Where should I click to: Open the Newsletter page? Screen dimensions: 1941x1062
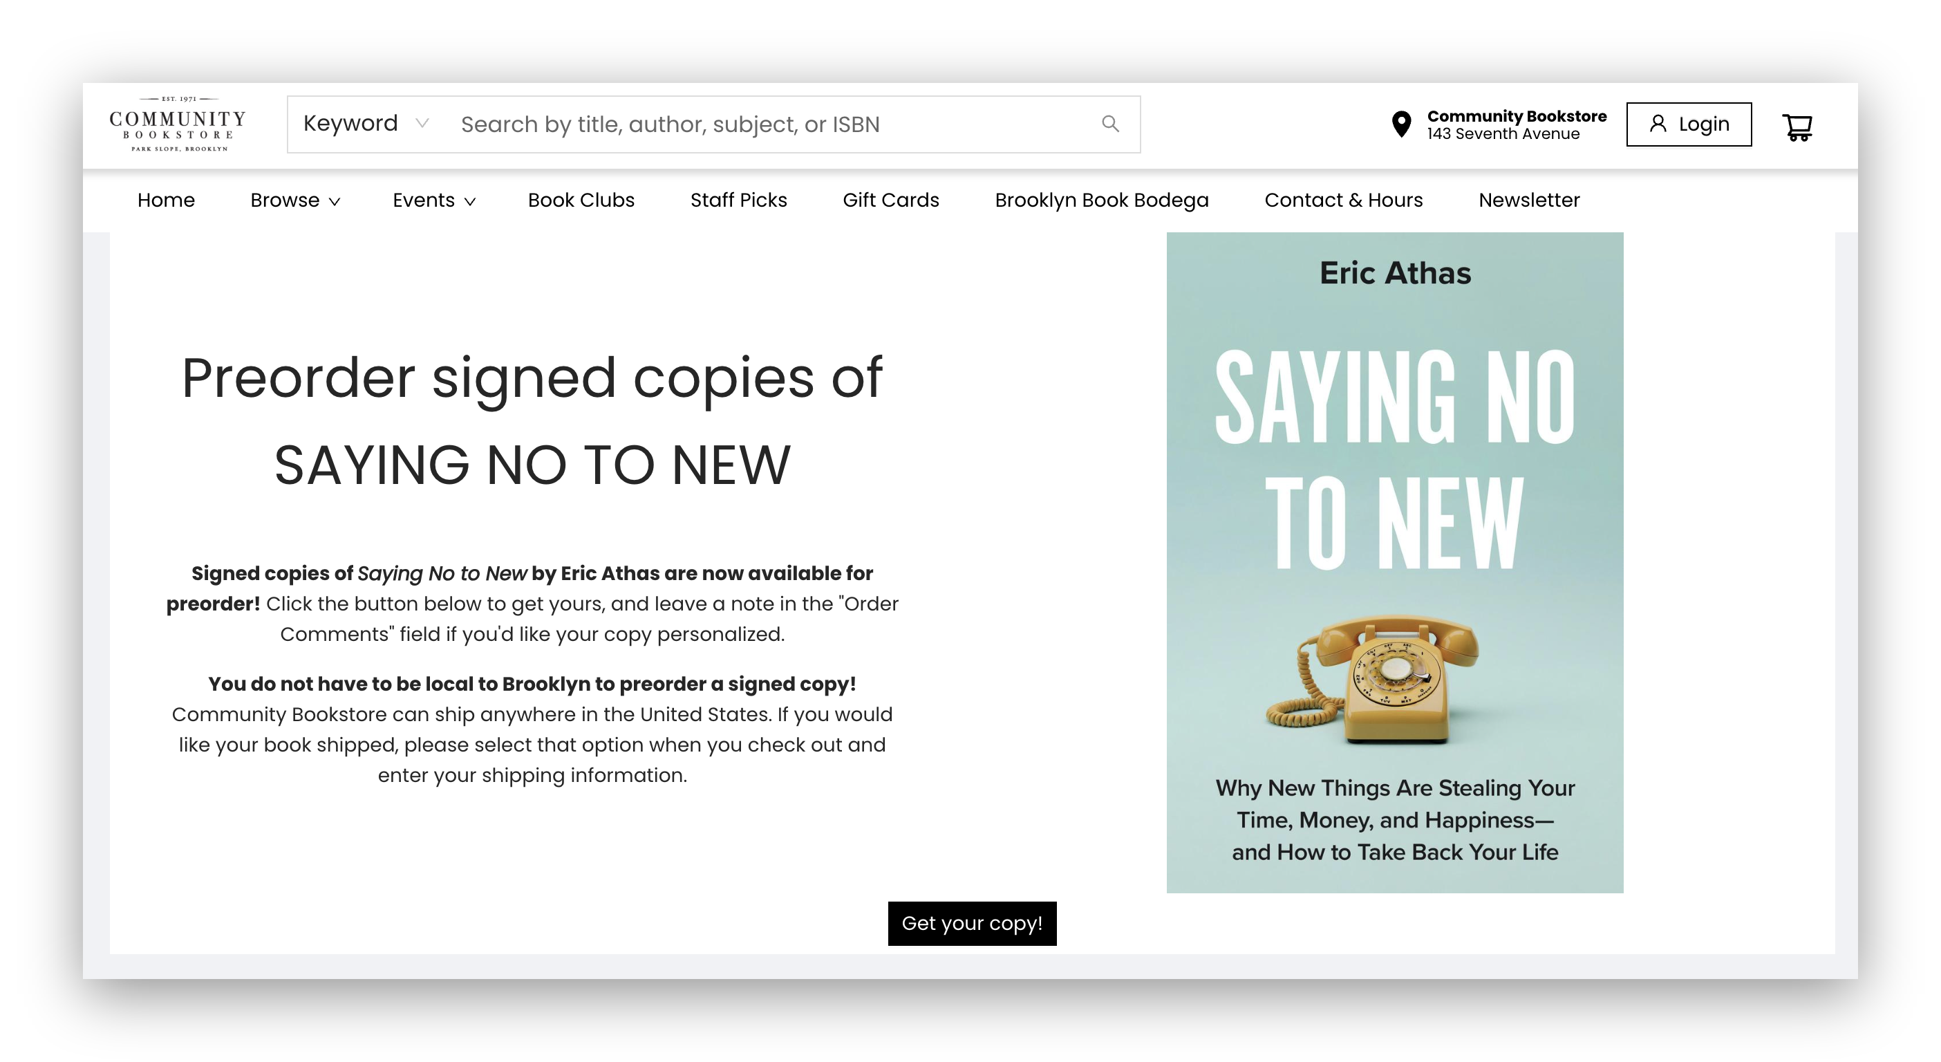pos(1529,201)
